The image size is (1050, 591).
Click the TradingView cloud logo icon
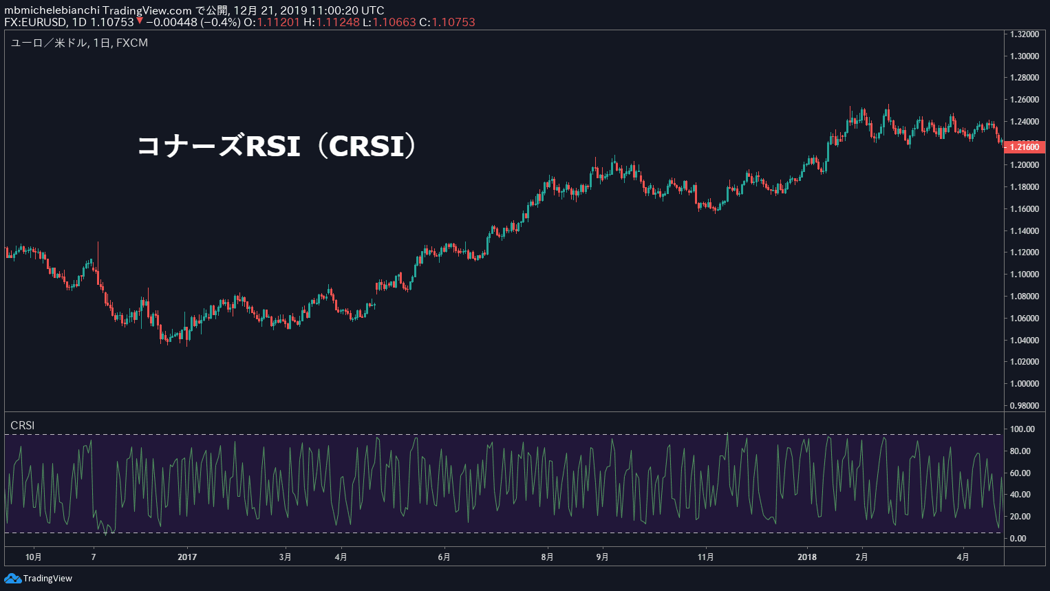coord(12,579)
